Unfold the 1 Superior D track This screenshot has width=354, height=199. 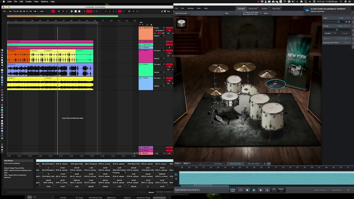pos(140,28)
